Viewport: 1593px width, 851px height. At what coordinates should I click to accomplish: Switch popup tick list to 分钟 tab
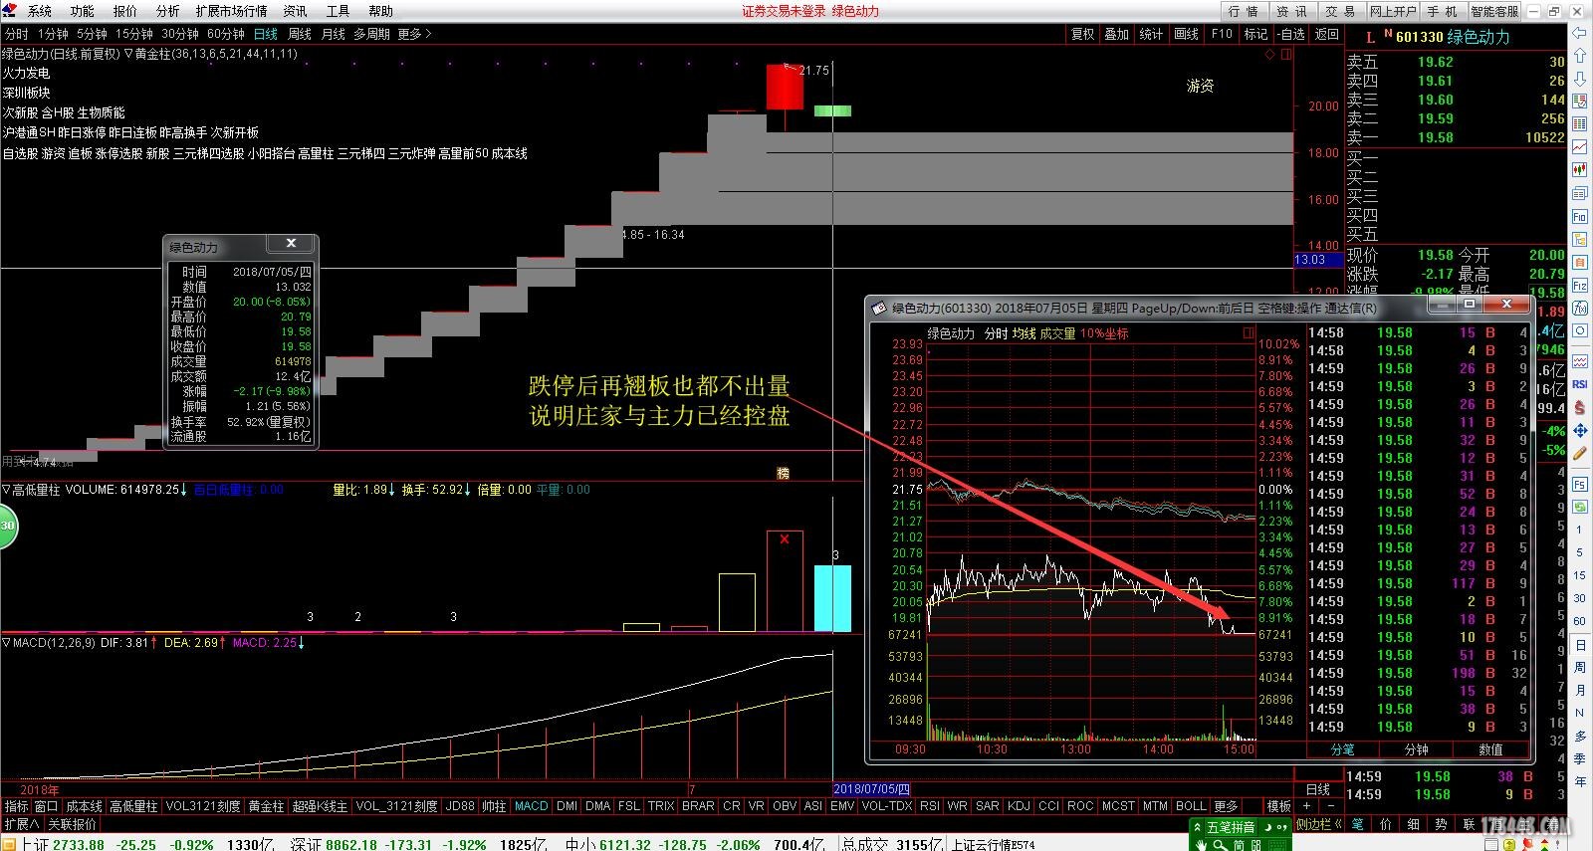coord(1417,749)
